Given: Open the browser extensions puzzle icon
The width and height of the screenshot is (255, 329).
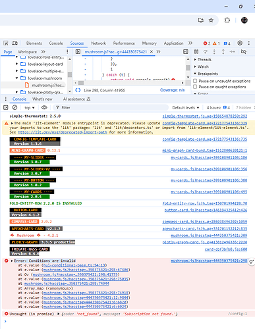Looking at the screenshot, I should [x=227, y=20].
